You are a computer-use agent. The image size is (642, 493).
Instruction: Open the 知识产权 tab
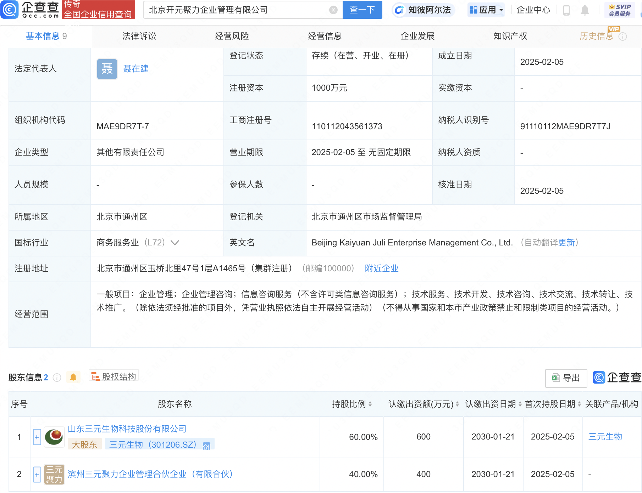point(510,36)
